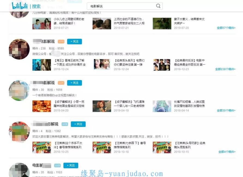Screen dimensions: 243x177
Task: Click level badge of uploader with 1656 fans
Action: tap(61, 83)
